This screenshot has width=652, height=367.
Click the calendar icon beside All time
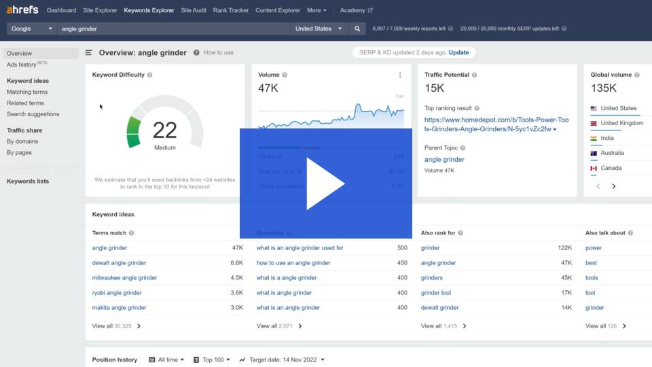pos(151,360)
